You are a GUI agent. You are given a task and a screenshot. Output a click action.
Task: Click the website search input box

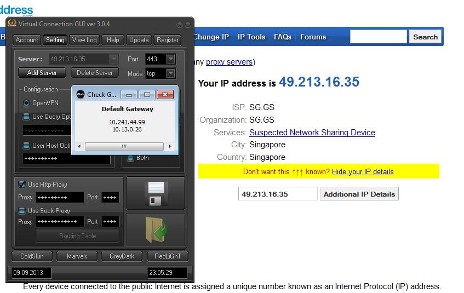[379, 37]
